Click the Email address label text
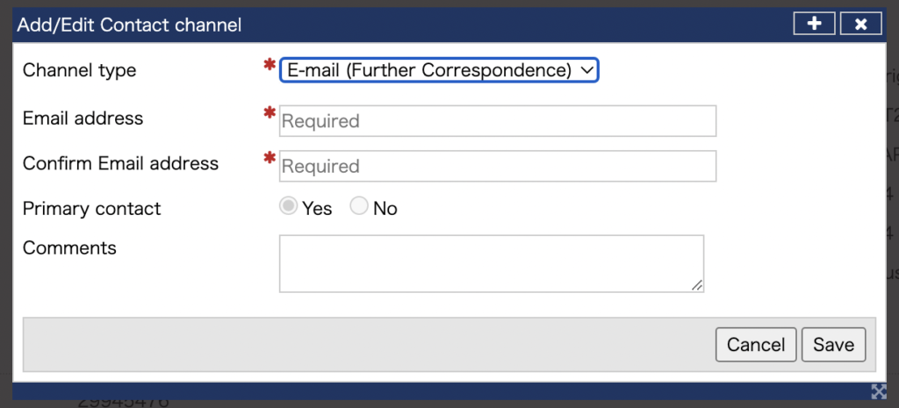 click(83, 118)
